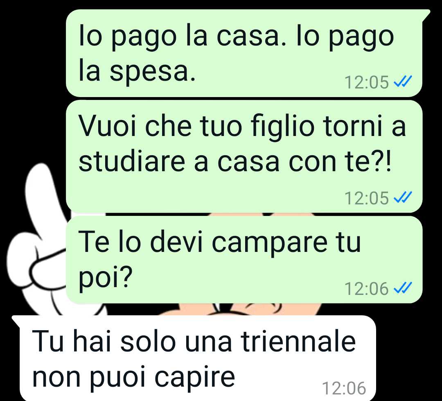Tap read ticks on 'studiare a casa' message
The height and width of the screenshot is (401, 442).
tap(403, 197)
